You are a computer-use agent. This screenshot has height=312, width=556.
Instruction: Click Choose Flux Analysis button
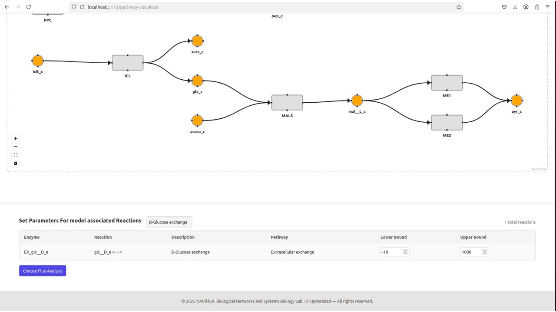point(43,271)
